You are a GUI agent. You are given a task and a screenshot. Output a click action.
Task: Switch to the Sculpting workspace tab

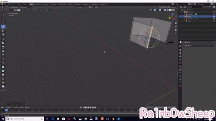point(46,4)
